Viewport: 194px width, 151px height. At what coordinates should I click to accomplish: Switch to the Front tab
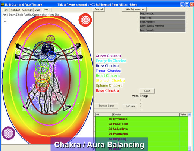pyautogui.click(x=5, y=10)
